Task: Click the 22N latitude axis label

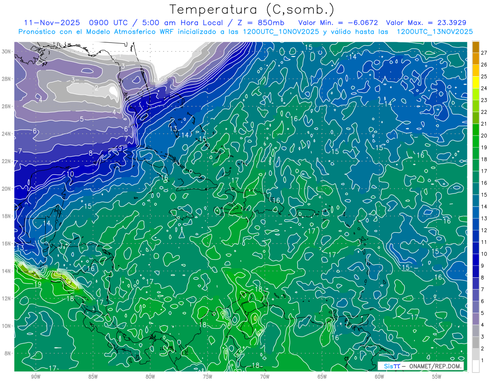Action: [7, 161]
